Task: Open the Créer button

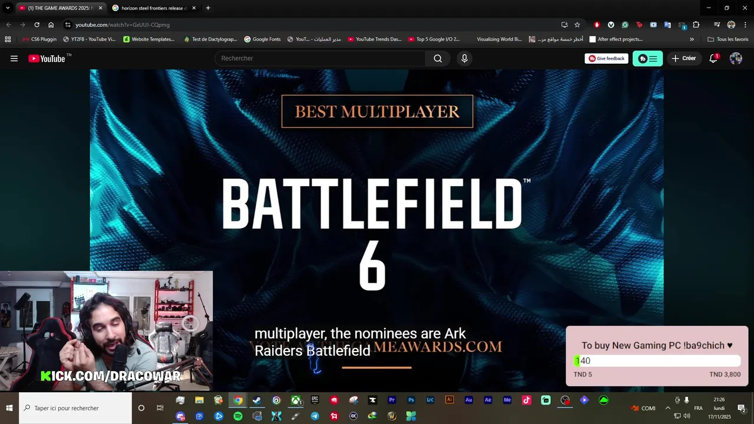Action: click(684, 58)
